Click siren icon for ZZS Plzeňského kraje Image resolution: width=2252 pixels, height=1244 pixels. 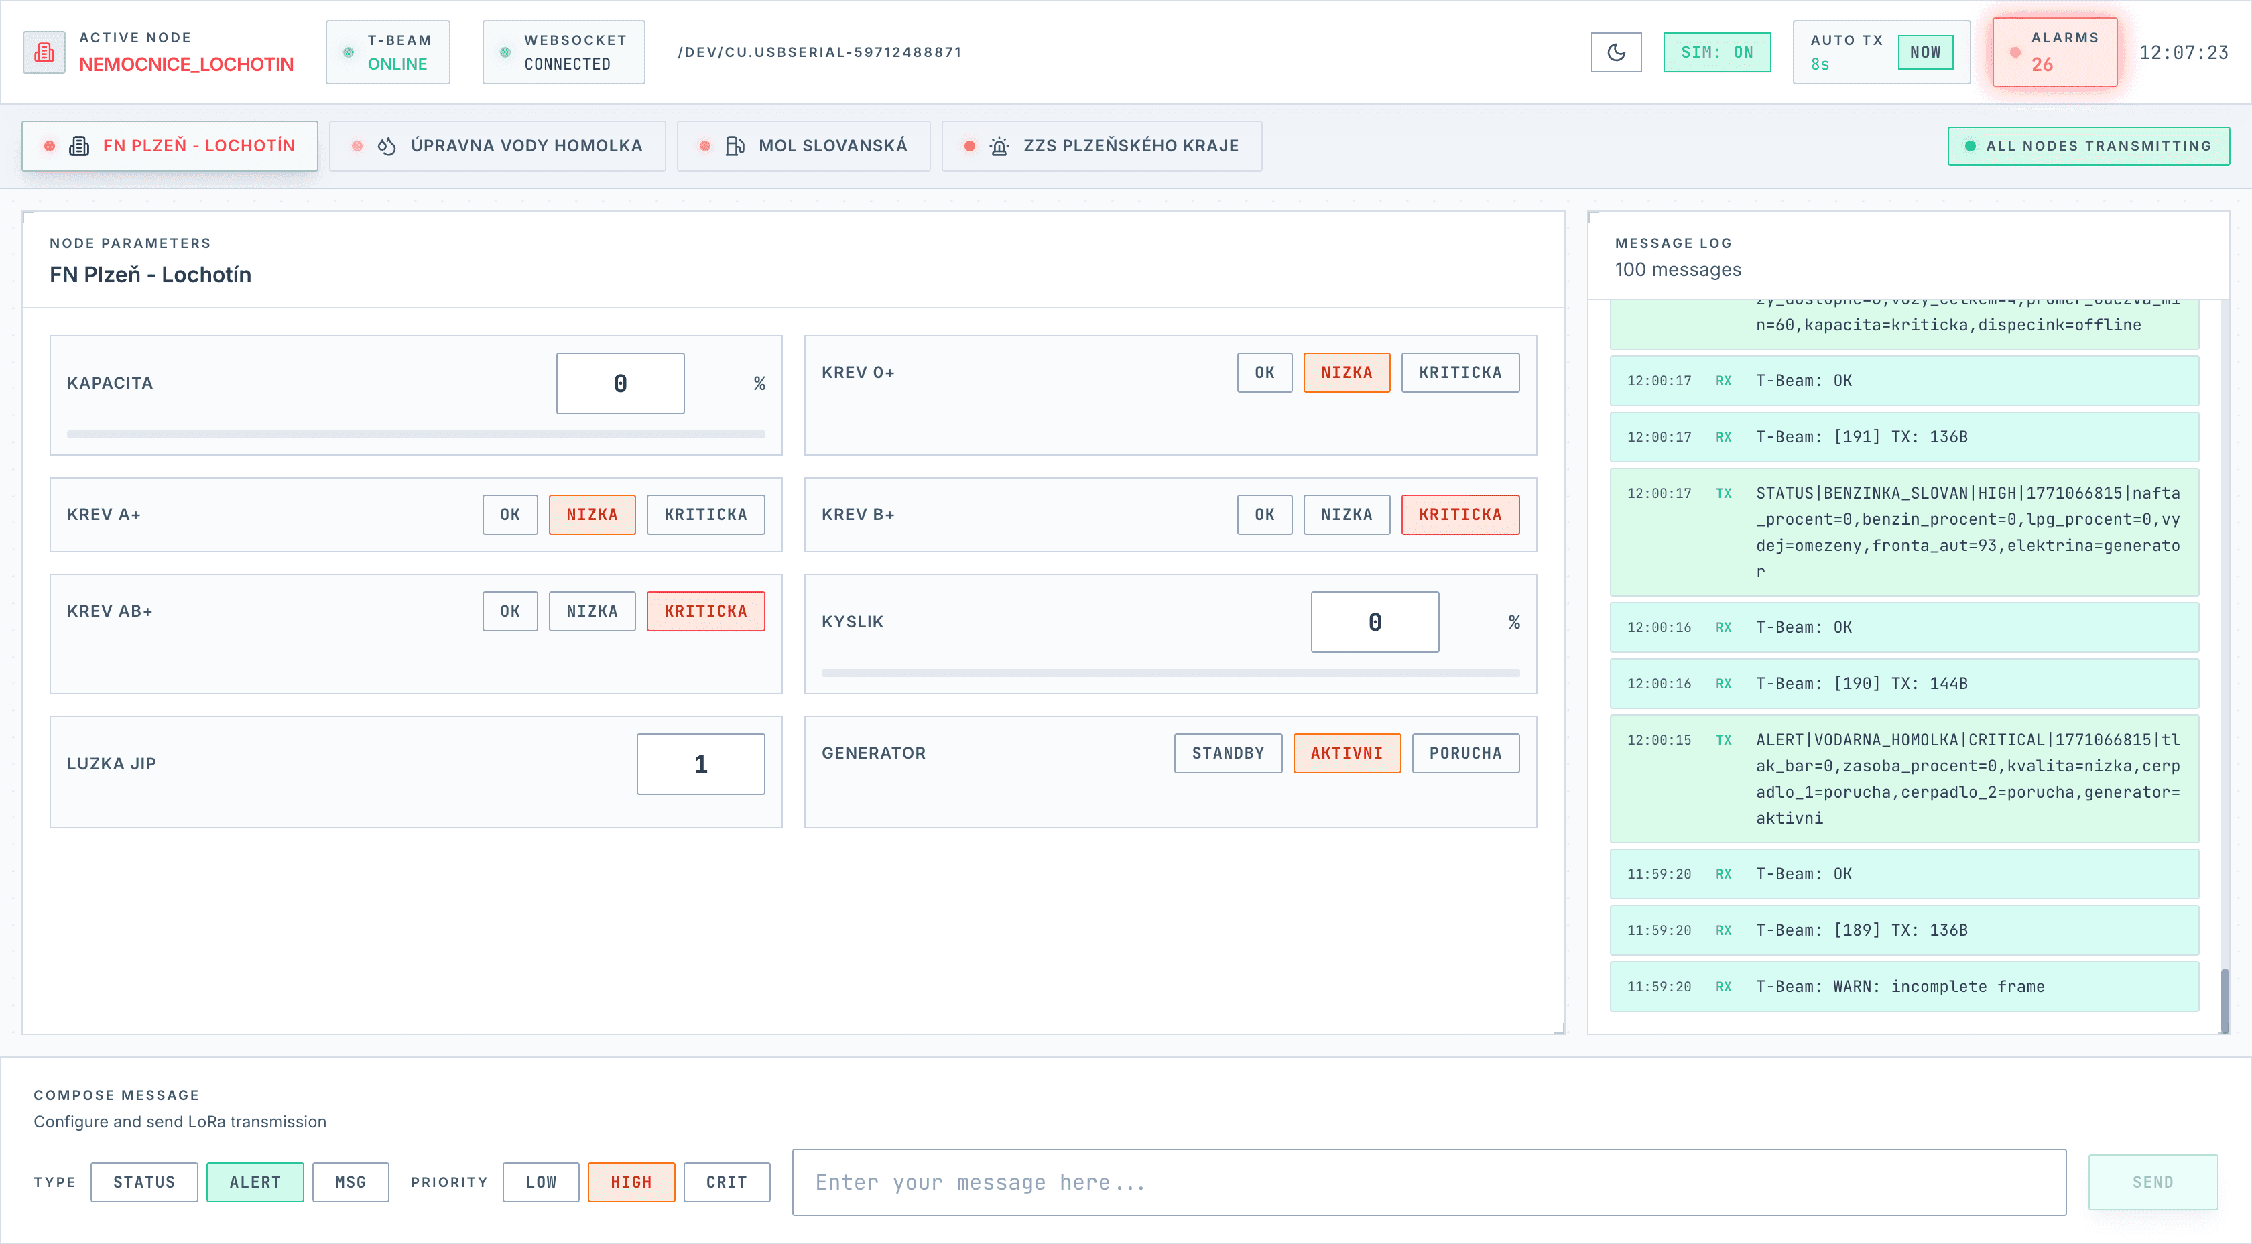click(999, 146)
